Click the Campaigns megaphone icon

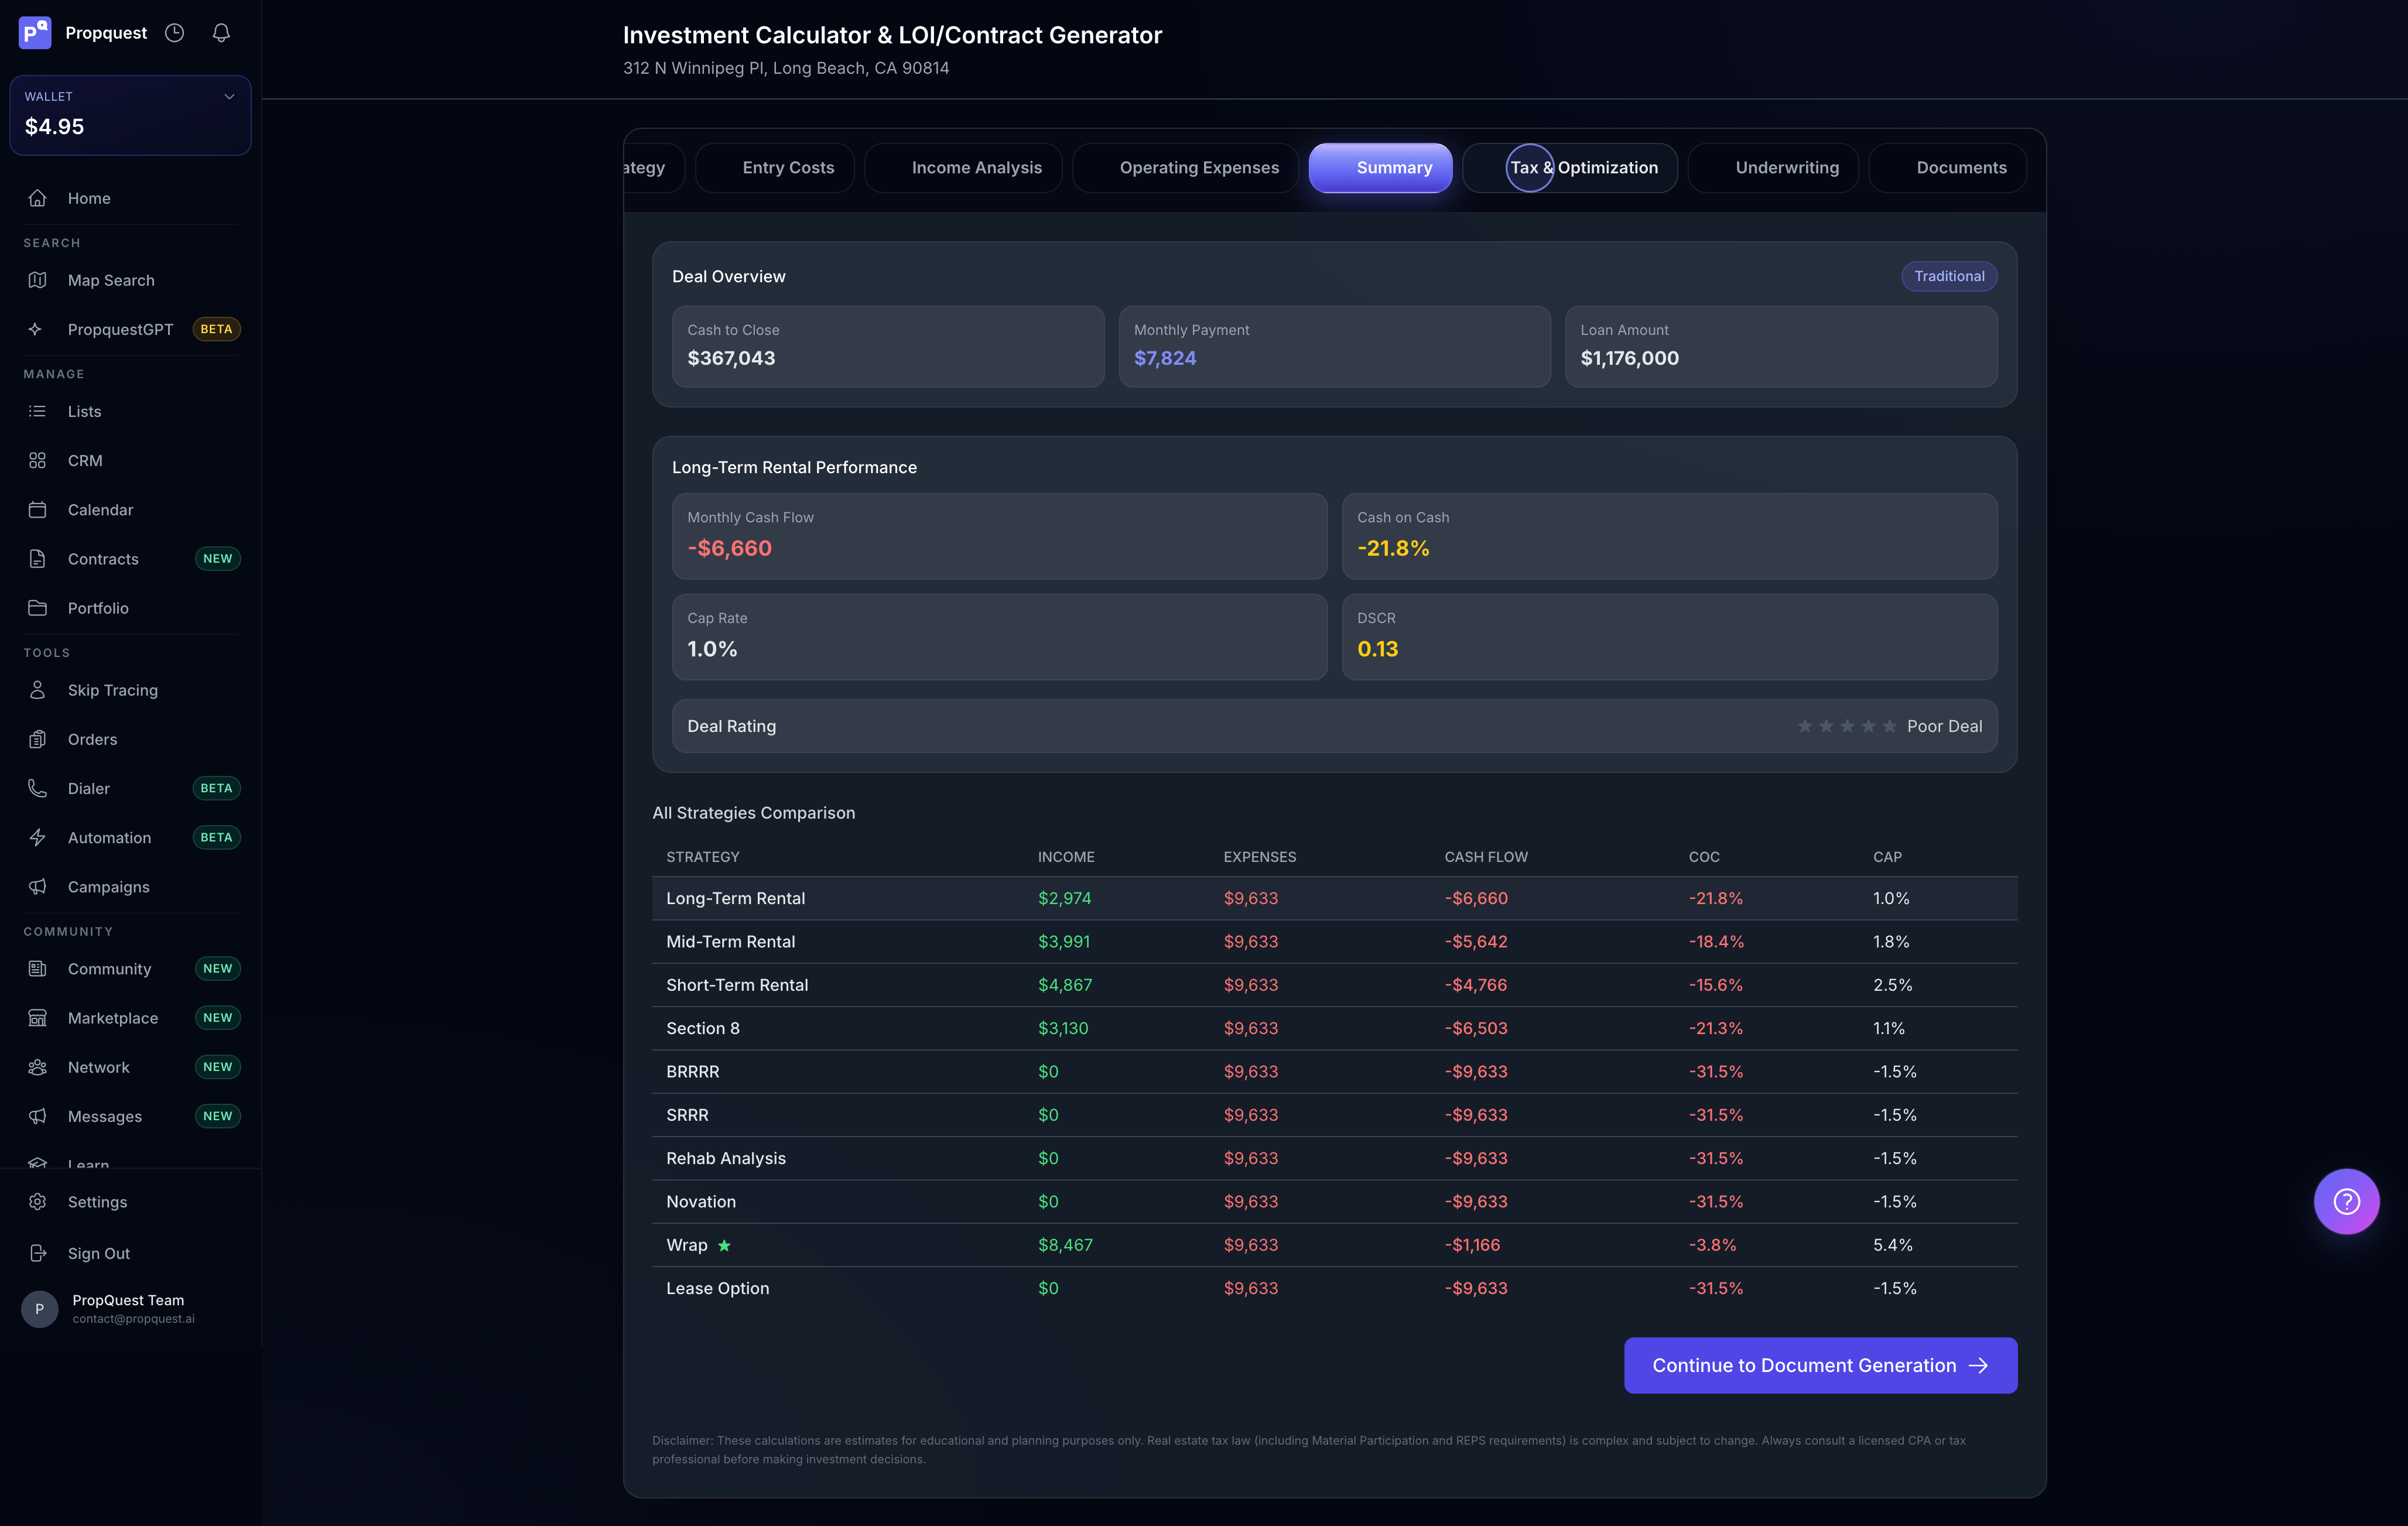tap(38, 887)
